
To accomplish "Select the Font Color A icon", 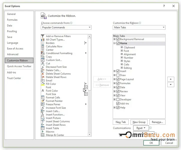I will coord(43,91).
